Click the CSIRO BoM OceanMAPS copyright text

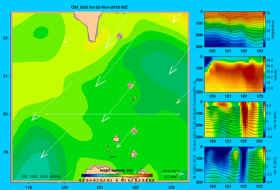pos(195,130)
